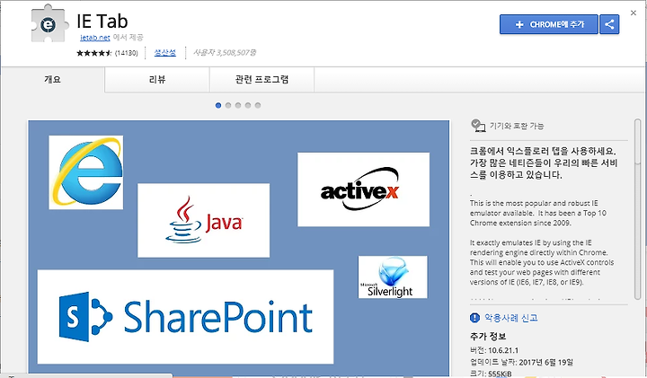
Task: Click the user count 사용자 3,508,507명
Action: point(225,53)
